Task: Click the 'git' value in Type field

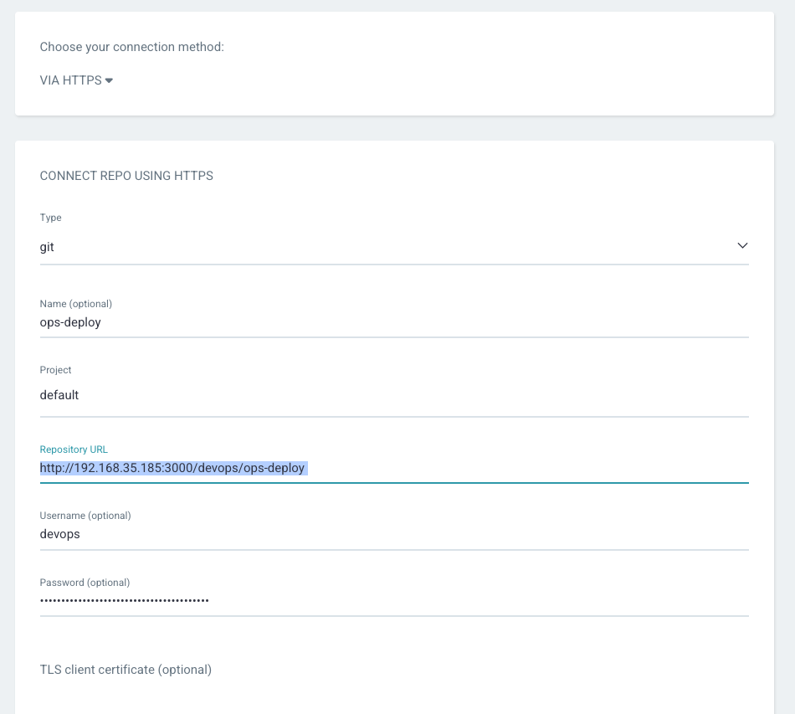Action: [x=48, y=247]
